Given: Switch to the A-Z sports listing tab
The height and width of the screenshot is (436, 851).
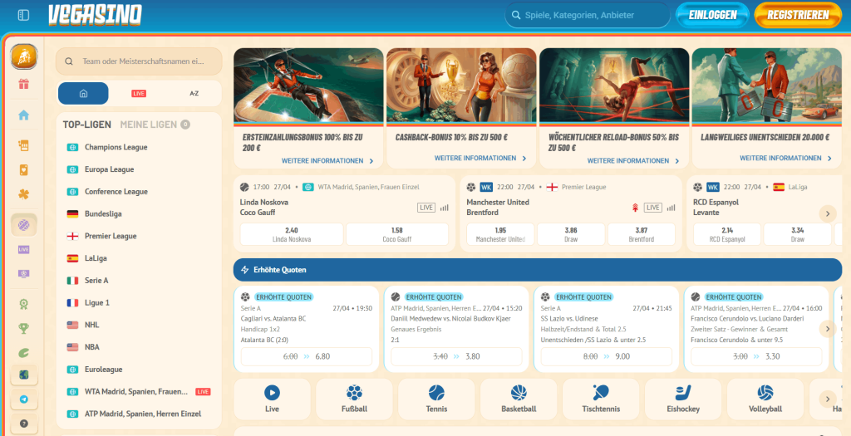Looking at the screenshot, I should [194, 94].
